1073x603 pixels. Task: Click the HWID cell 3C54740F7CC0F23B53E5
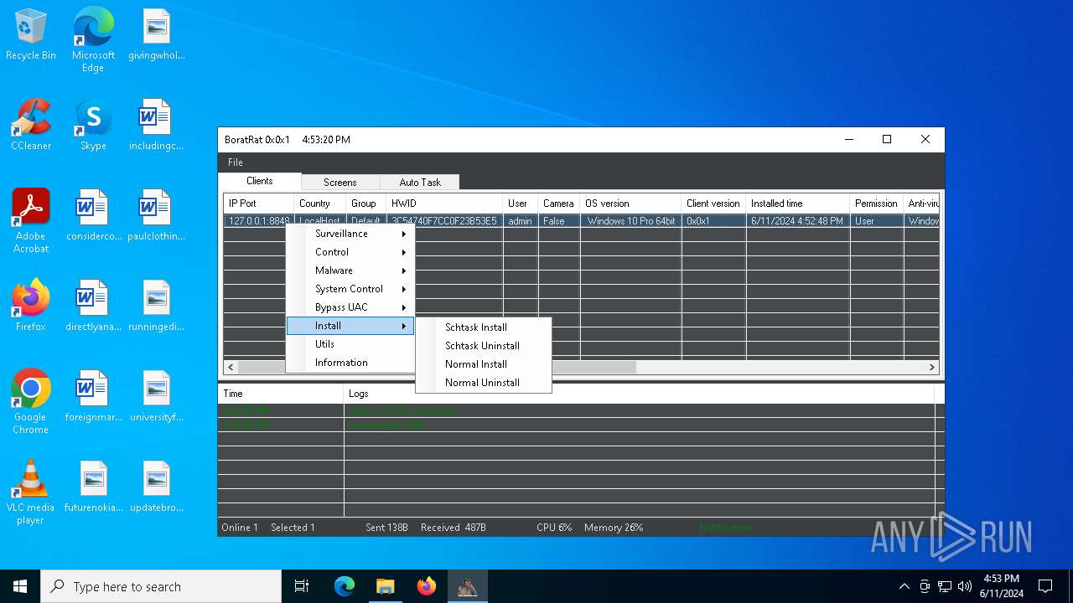click(x=444, y=221)
